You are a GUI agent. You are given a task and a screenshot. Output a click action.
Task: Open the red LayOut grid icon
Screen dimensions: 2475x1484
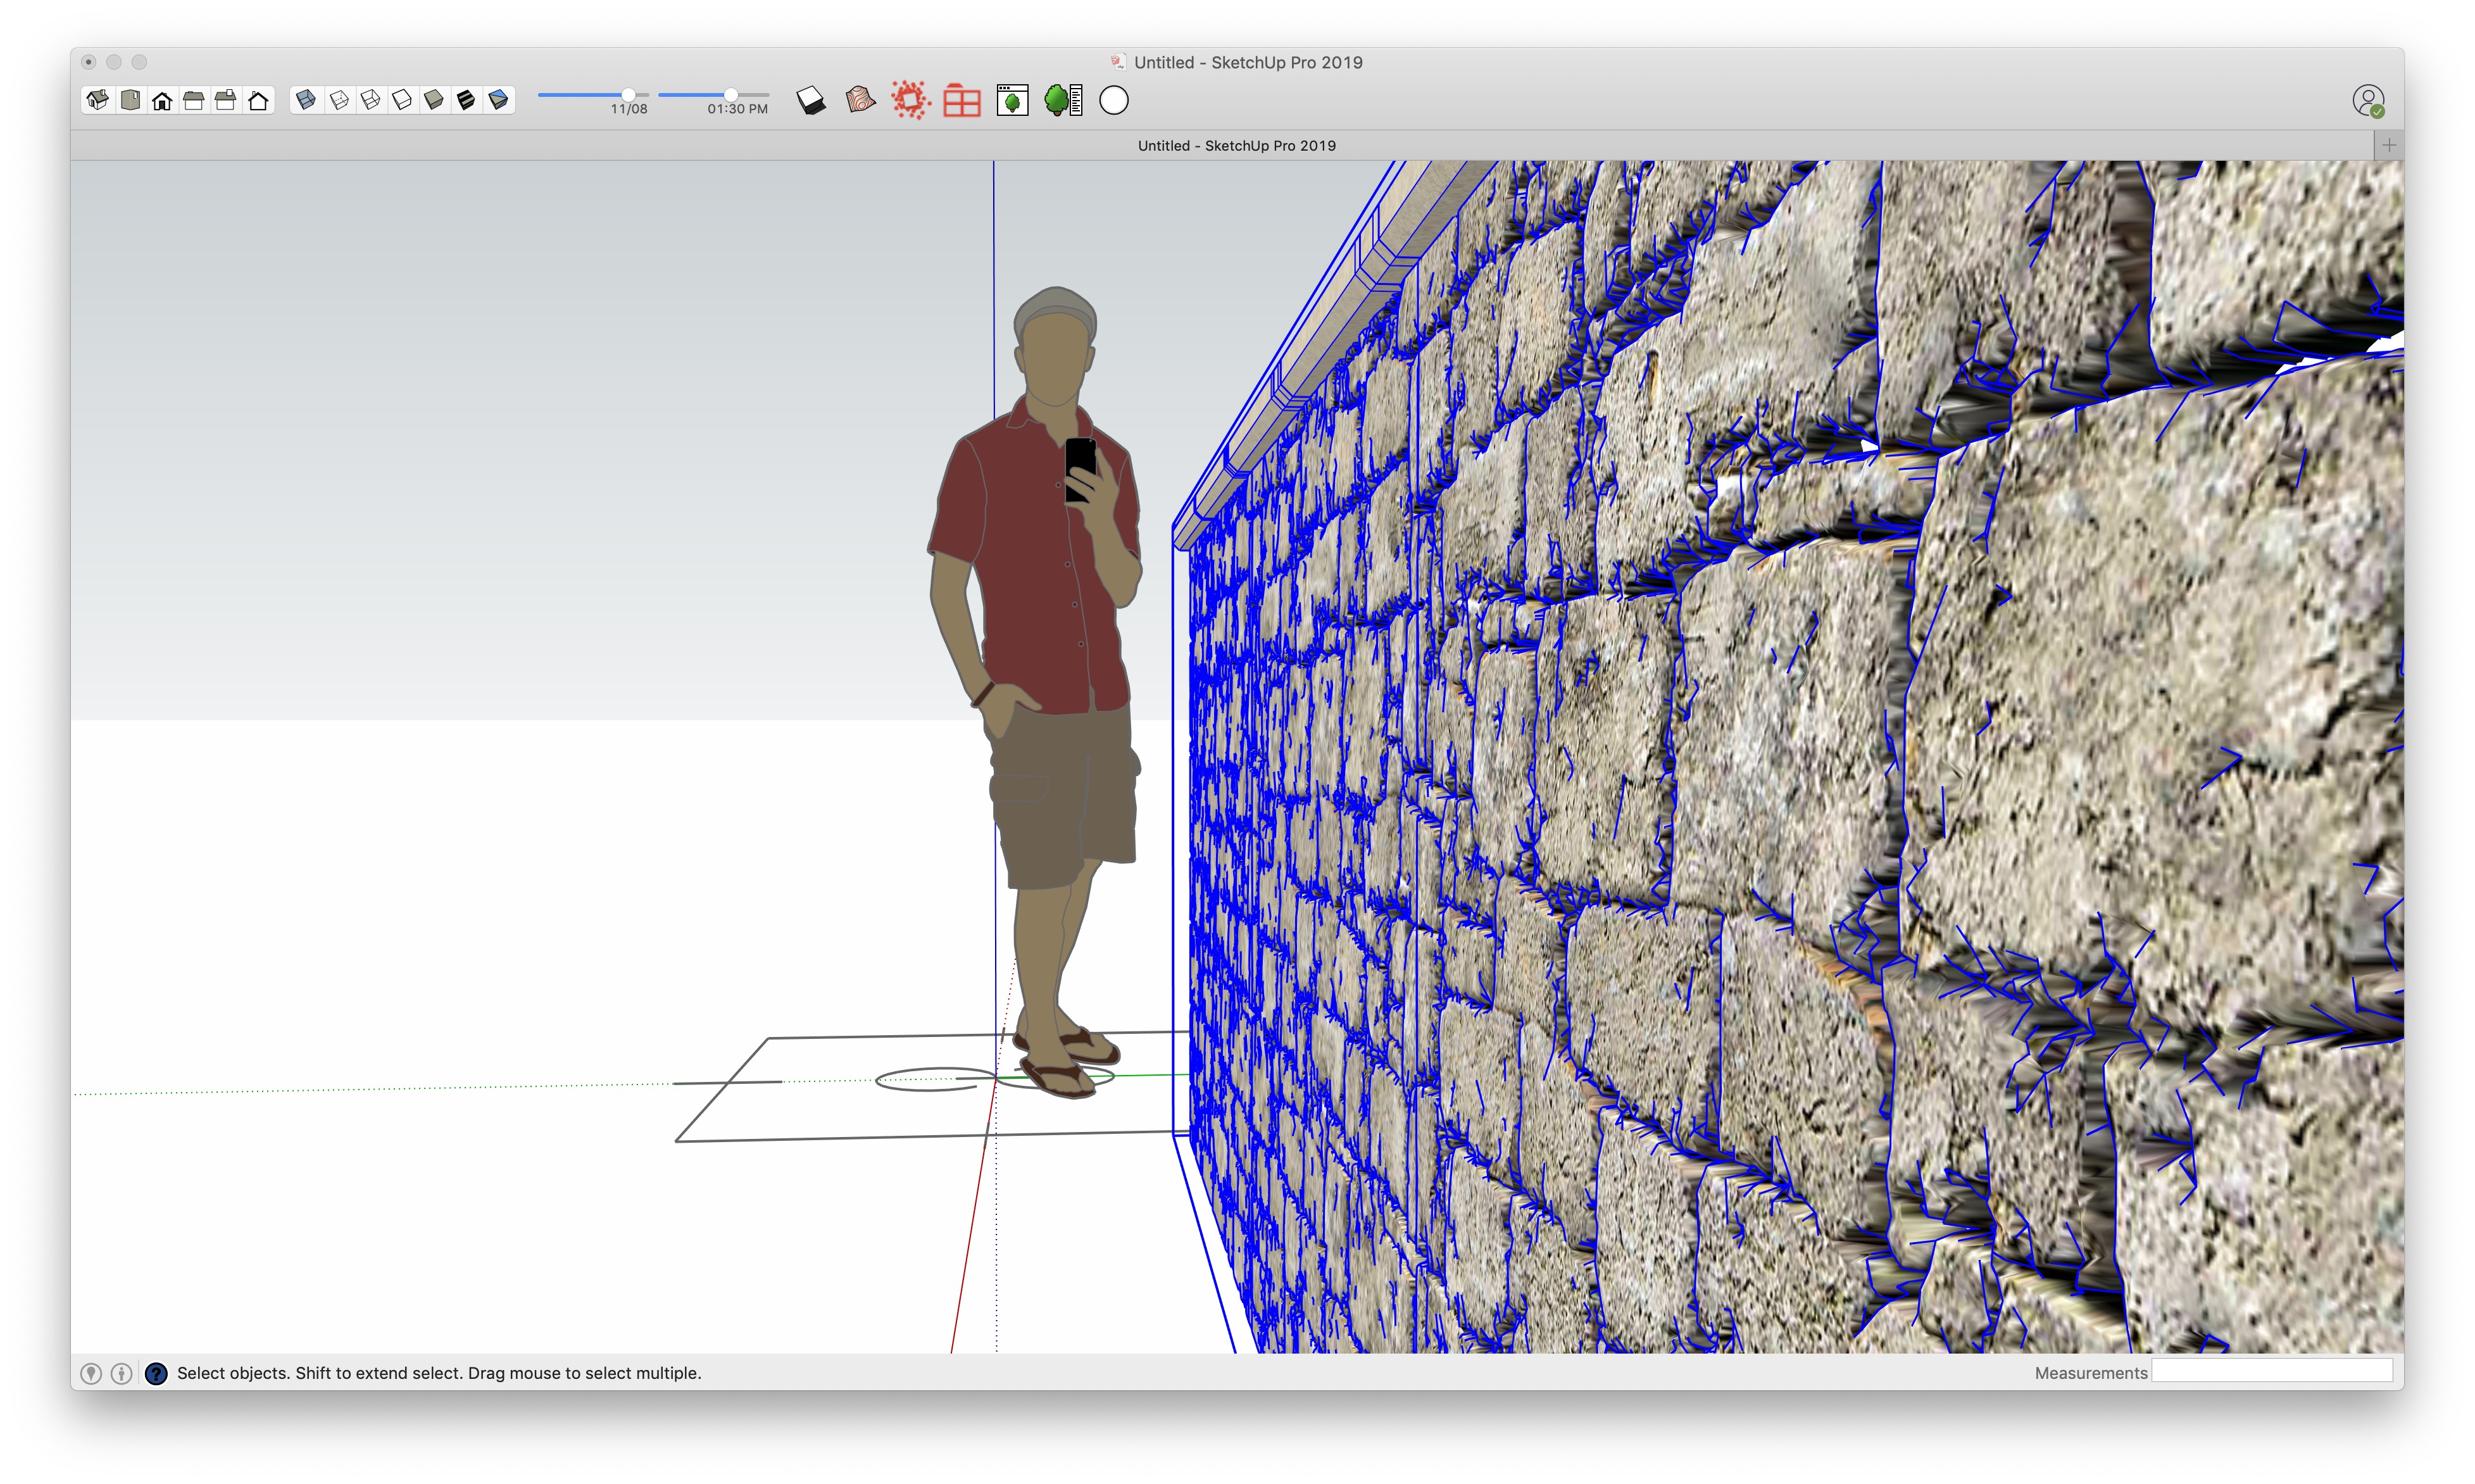[962, 101]
